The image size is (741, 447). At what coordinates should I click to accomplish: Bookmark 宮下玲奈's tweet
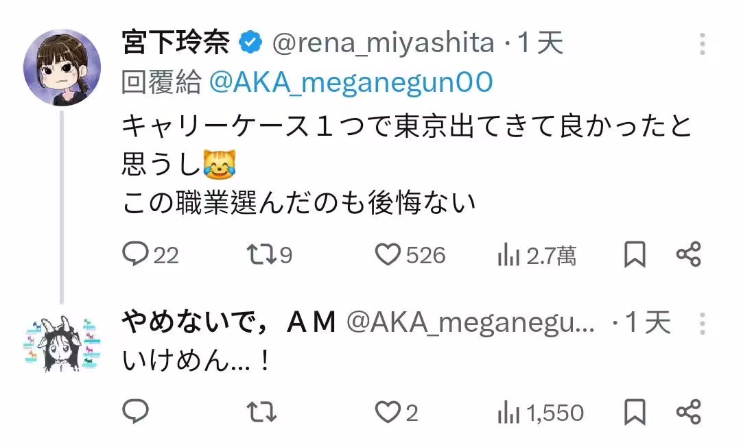pos(635,255)
